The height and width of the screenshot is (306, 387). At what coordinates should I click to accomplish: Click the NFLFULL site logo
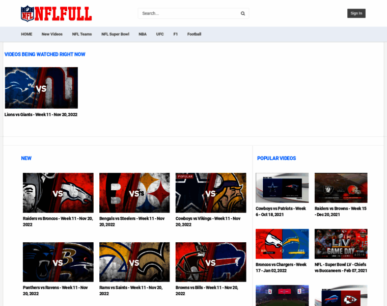[57, 14]
